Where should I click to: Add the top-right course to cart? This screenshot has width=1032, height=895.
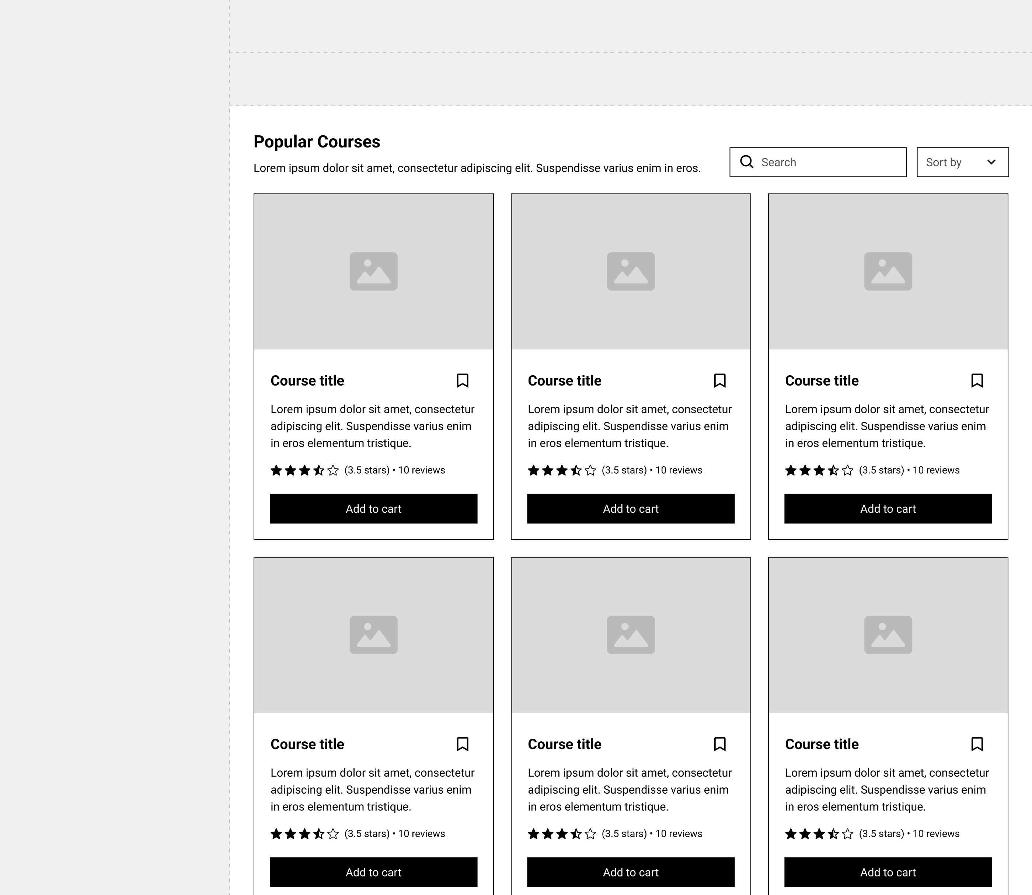888,508
